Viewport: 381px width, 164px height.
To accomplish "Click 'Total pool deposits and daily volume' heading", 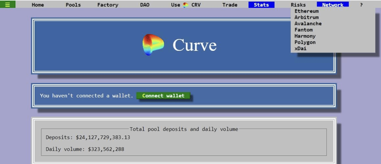I will click(x=184, y=129).
